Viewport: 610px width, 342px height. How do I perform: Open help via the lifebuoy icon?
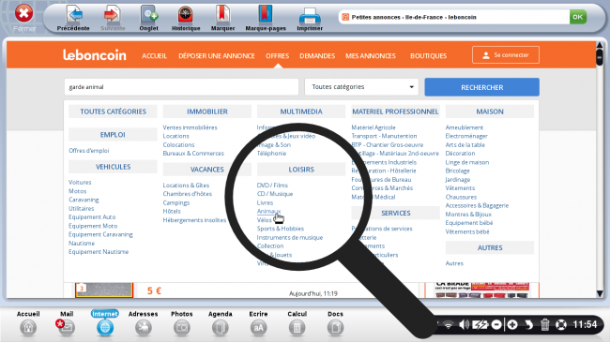pos(561,324)
